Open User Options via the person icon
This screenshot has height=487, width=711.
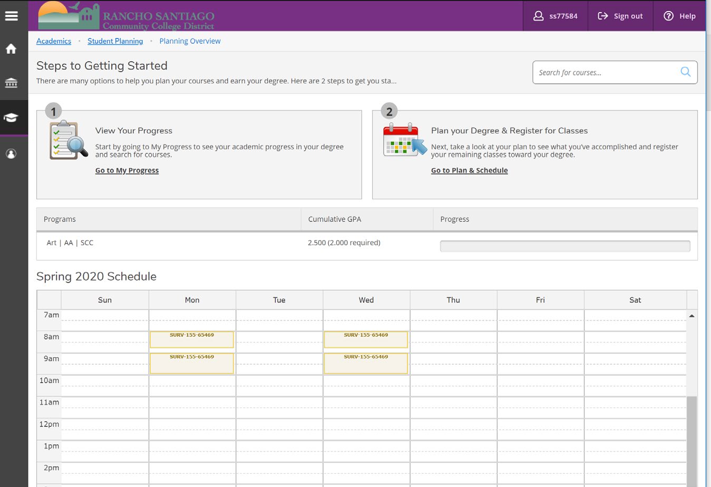click(x=12, y=153)
